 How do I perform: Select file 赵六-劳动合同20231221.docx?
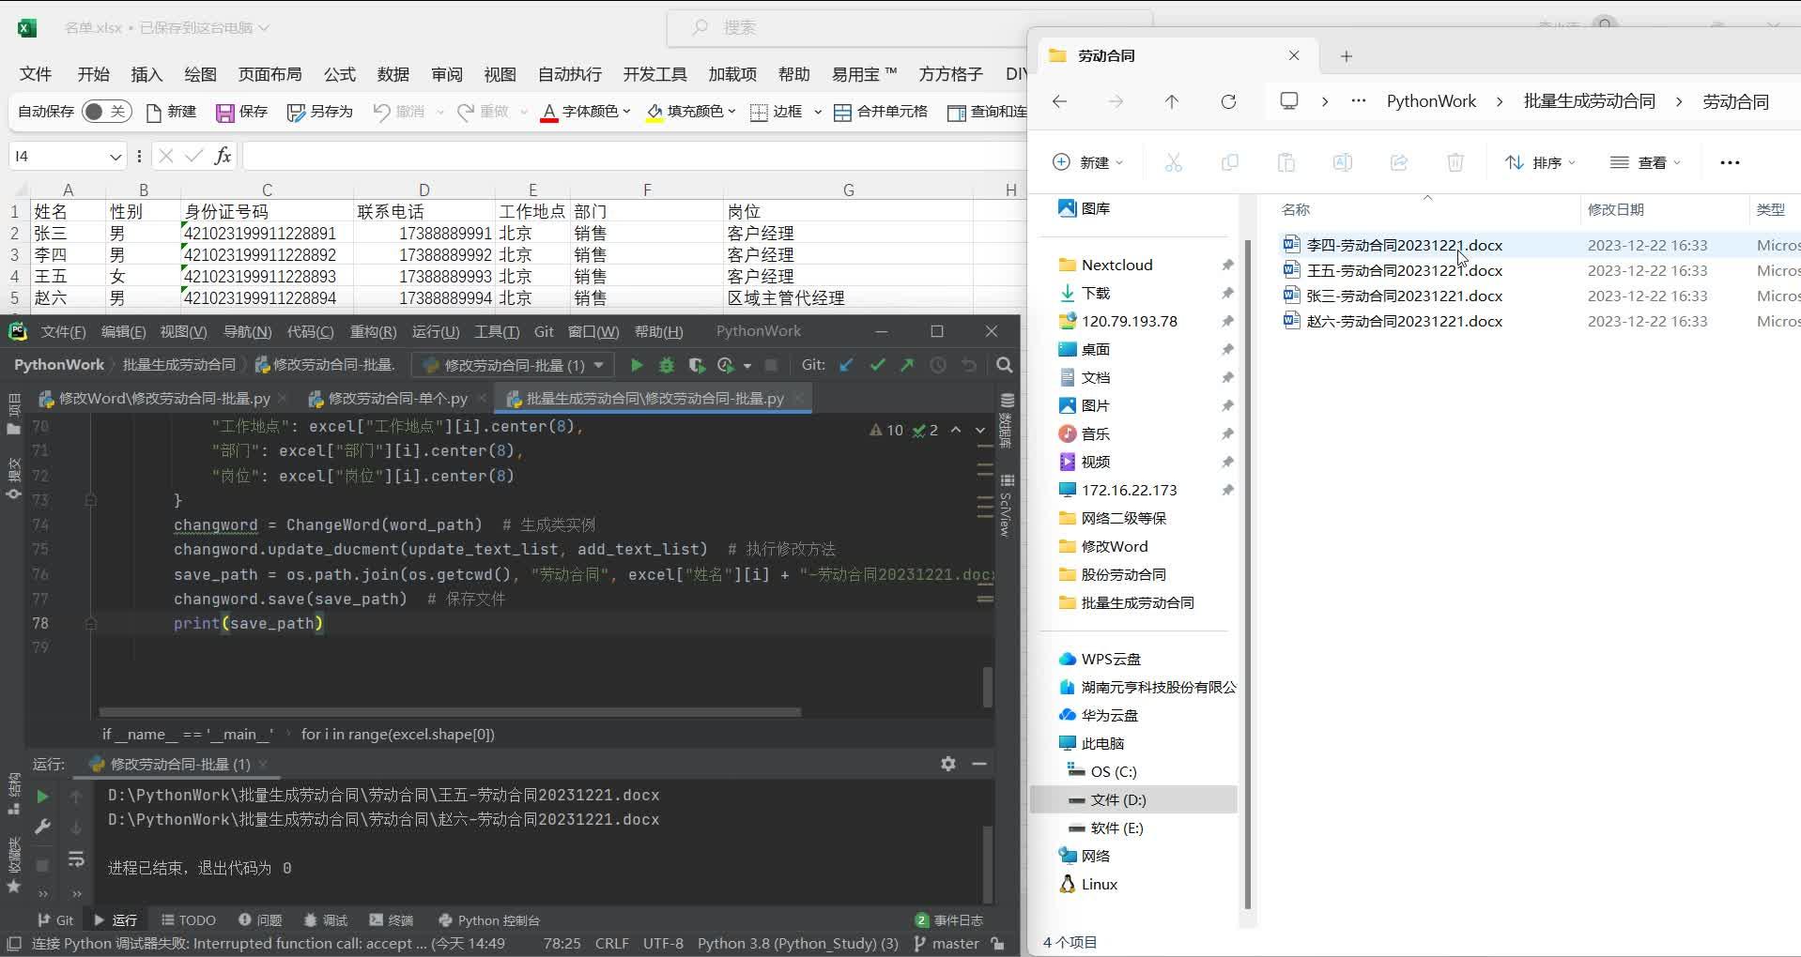pyautogui.click(x=1404, y=321)
